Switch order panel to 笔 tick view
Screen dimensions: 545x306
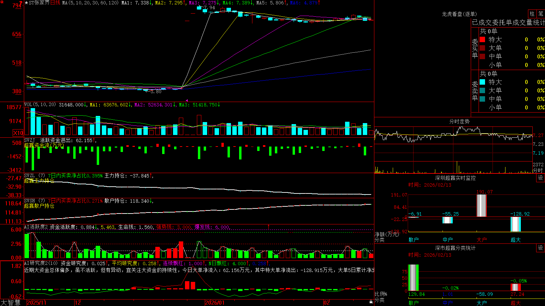click(541, 14)
